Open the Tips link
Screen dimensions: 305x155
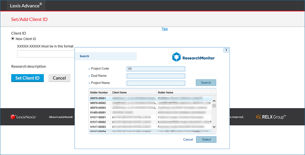click(x=165, y=29)
